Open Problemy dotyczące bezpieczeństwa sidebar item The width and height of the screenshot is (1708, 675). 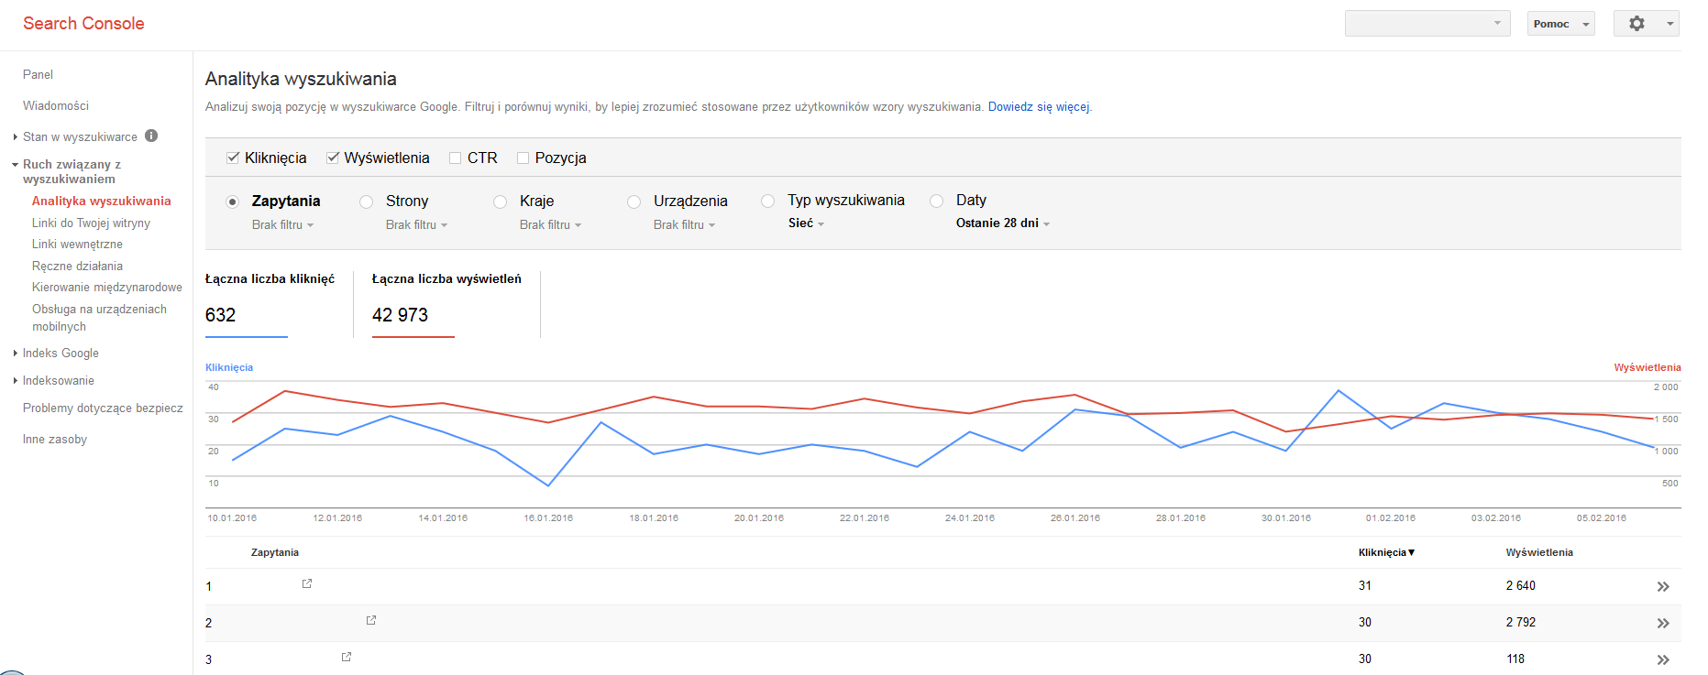tap(103, 408)
